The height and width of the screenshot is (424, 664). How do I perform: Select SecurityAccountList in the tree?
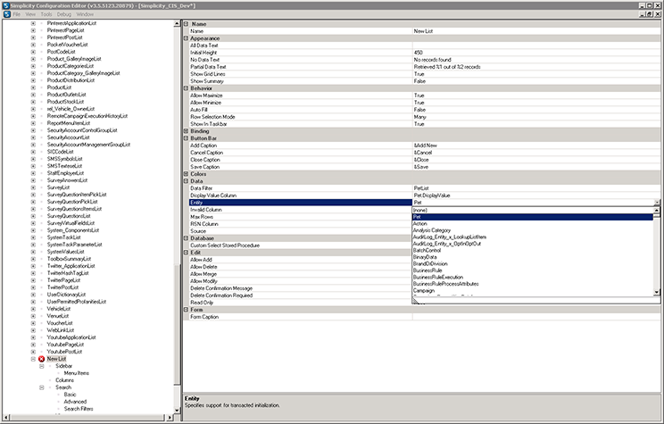tap(68, 137)
